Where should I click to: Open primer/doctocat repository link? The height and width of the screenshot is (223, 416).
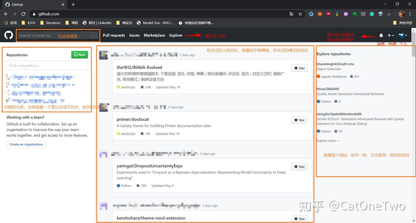133,119
